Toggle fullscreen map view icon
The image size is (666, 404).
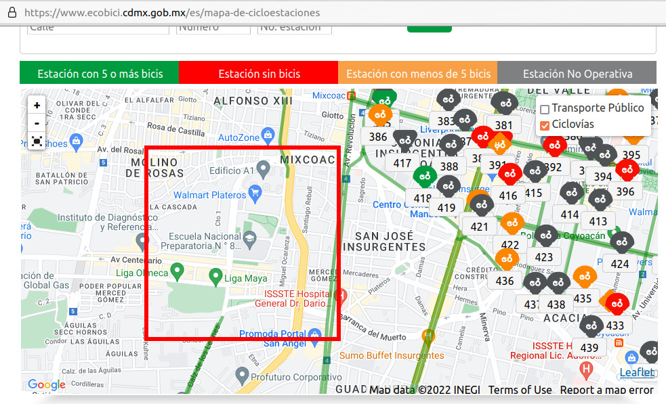tap(37, 141)
